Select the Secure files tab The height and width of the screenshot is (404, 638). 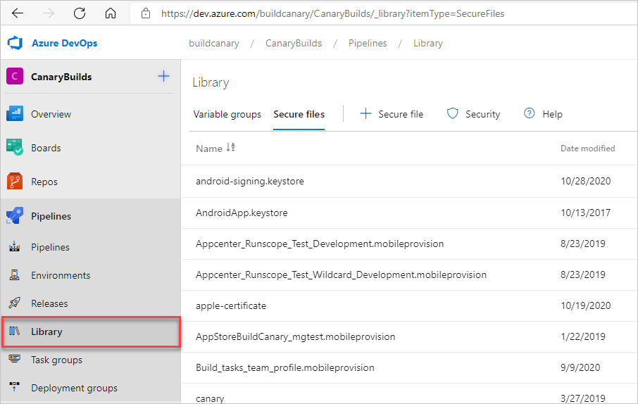point(299,114)
